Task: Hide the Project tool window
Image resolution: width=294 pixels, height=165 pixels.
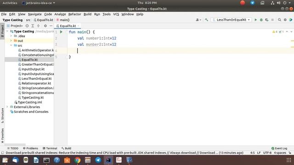Action: tap(51, 26)
